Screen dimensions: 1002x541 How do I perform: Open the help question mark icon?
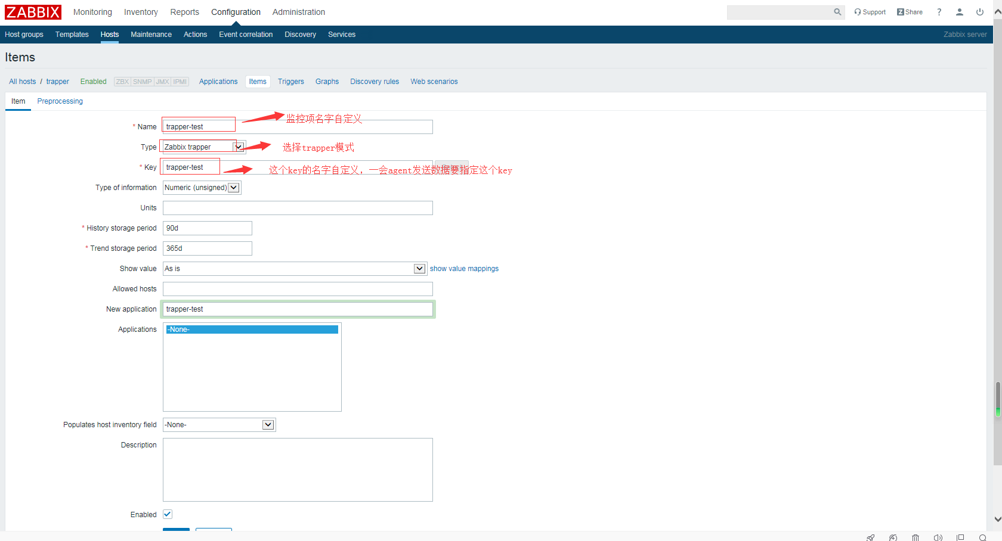pos(939,12)
